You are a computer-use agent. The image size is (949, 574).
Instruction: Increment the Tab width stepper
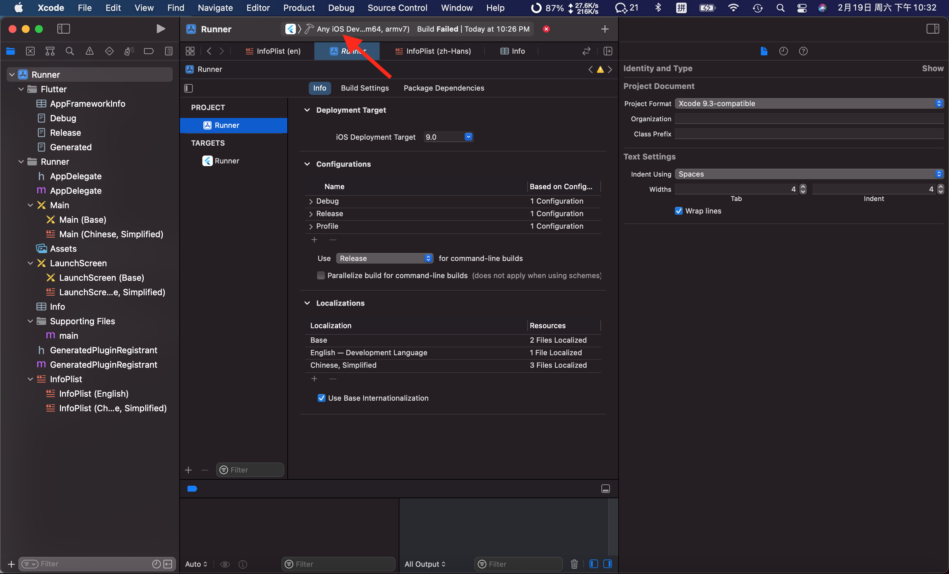(x=803, y=187)
